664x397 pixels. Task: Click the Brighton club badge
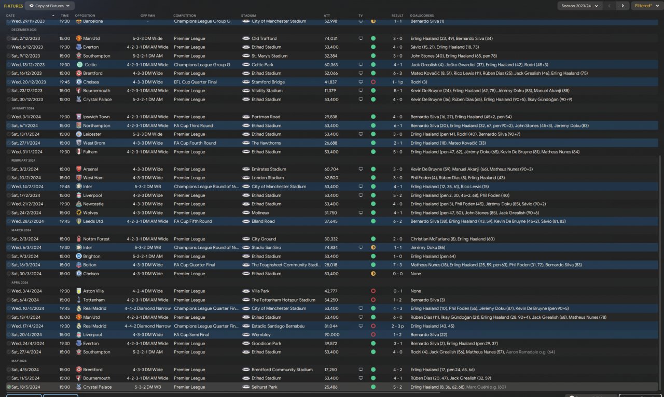(79, 257)
